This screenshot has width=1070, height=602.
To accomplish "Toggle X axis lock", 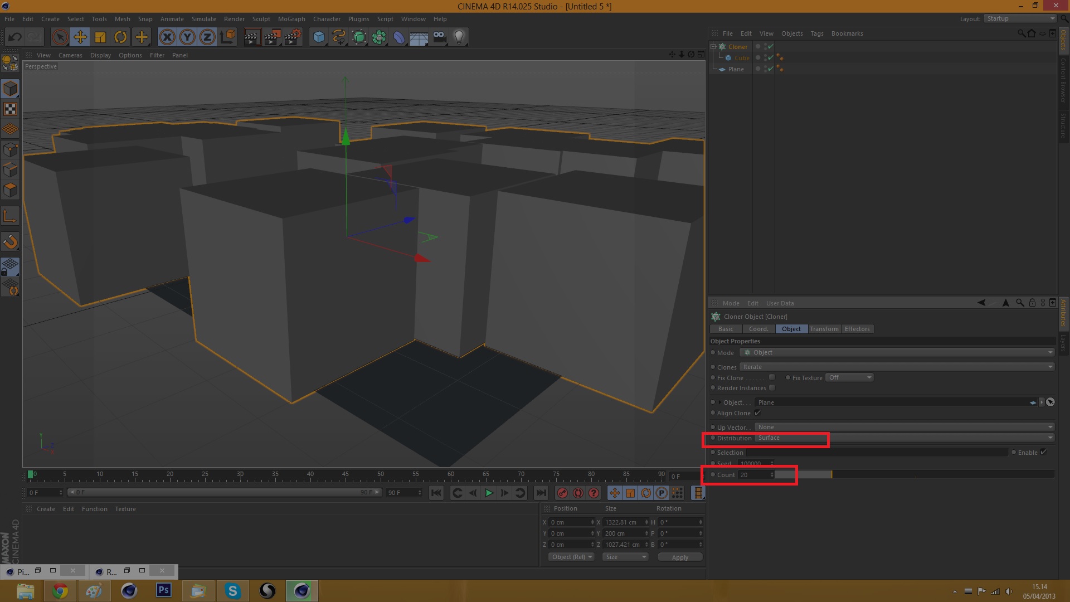I will click(167, 37).
